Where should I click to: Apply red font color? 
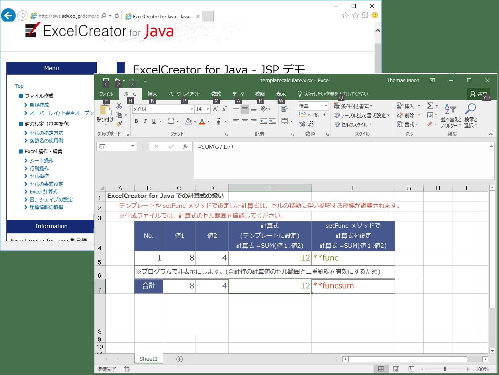[x=202, y=121]
